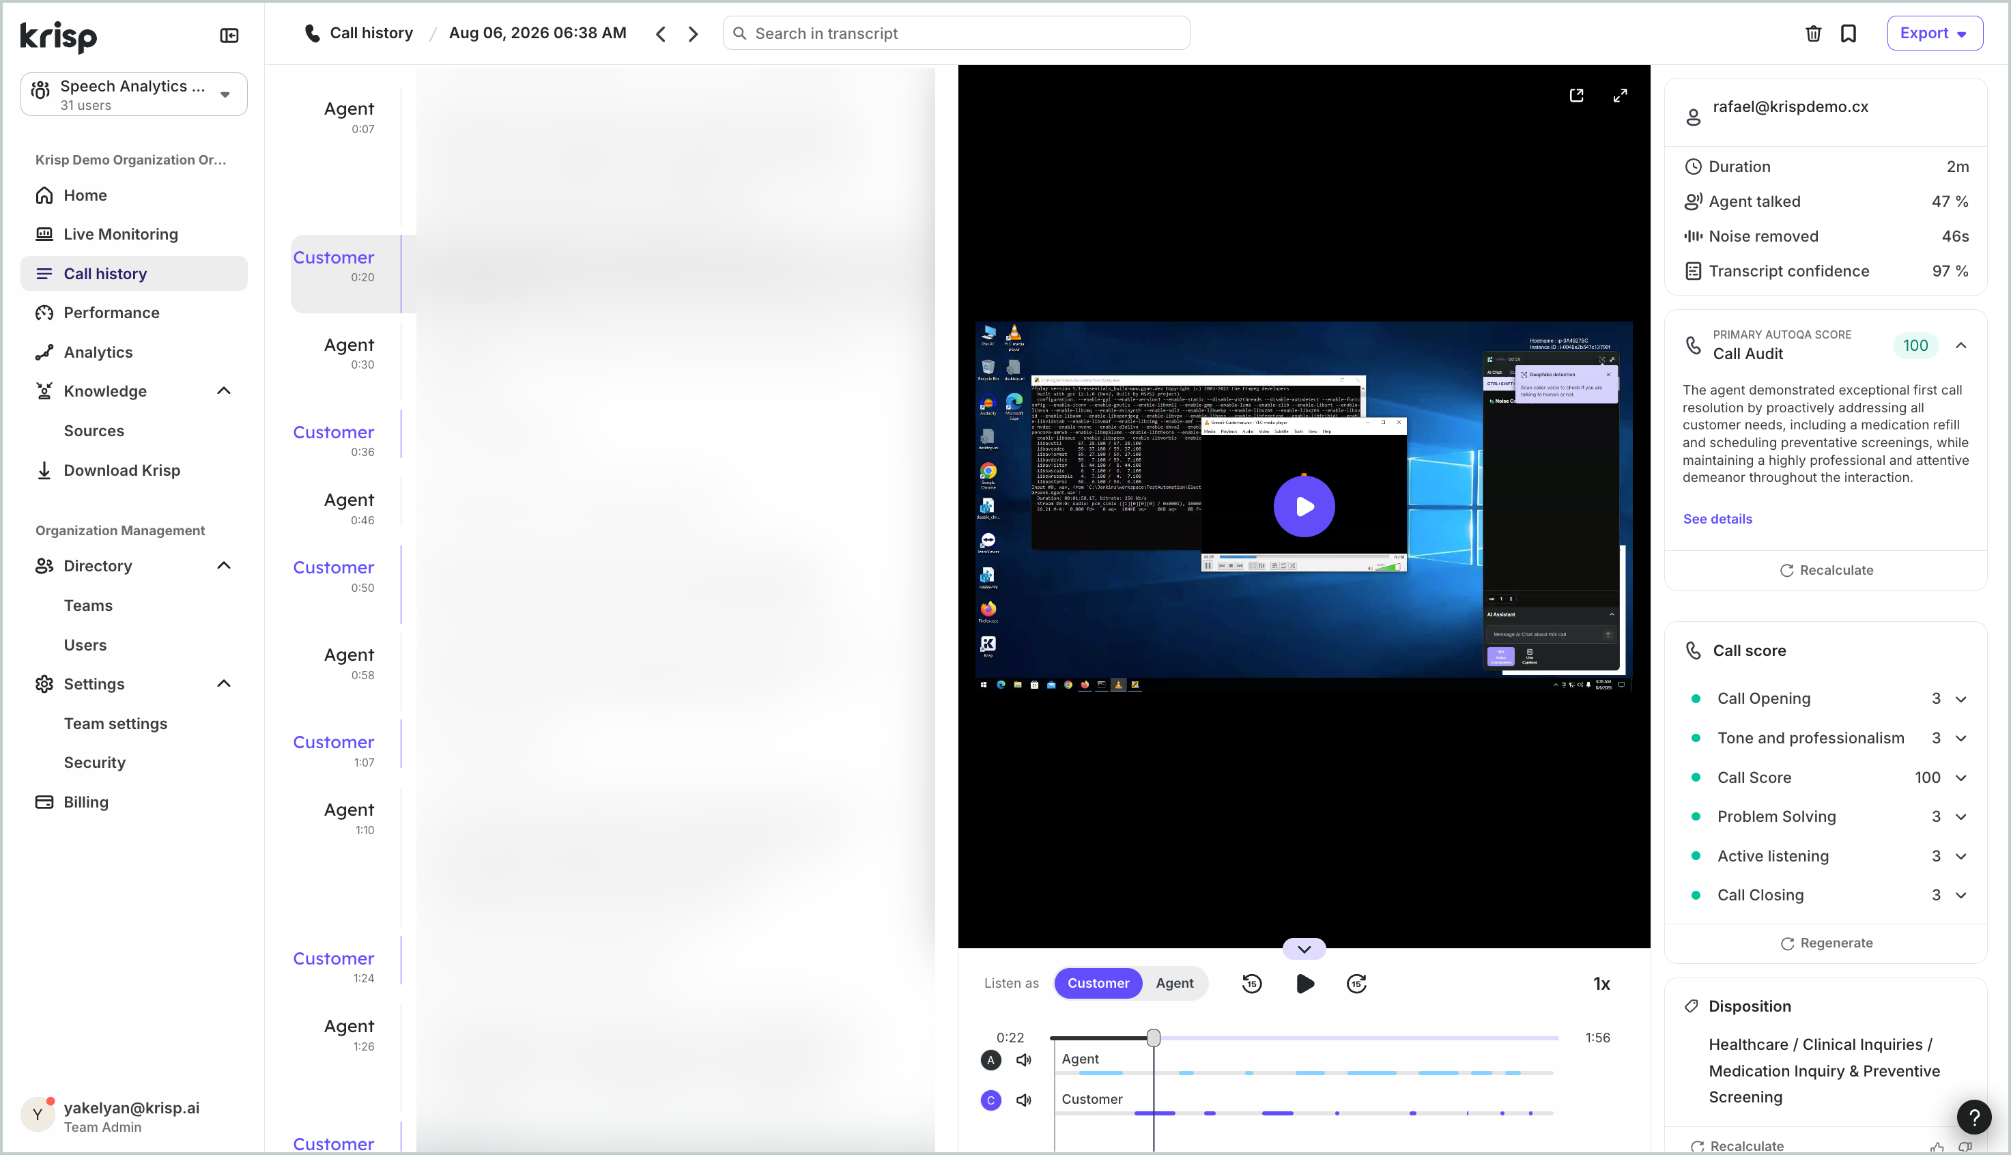Play the screen recording video
Image resolution: width=2011 pixels, height=1155 pixels.
[x=1304, y=506]
